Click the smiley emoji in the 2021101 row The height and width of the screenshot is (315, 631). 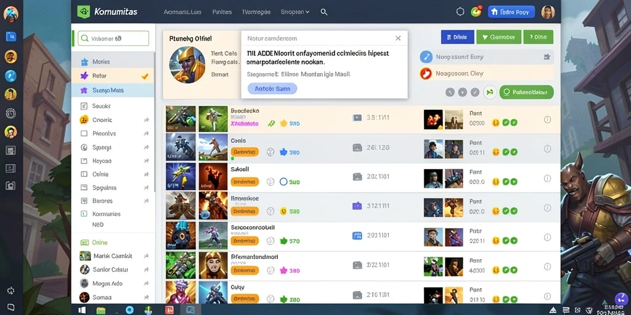(496, 181)
